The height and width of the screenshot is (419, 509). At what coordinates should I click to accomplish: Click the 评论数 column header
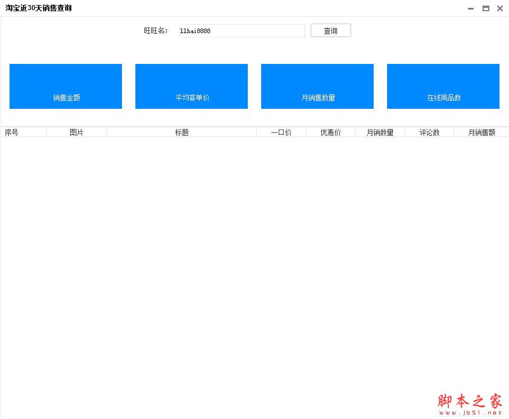429,132
